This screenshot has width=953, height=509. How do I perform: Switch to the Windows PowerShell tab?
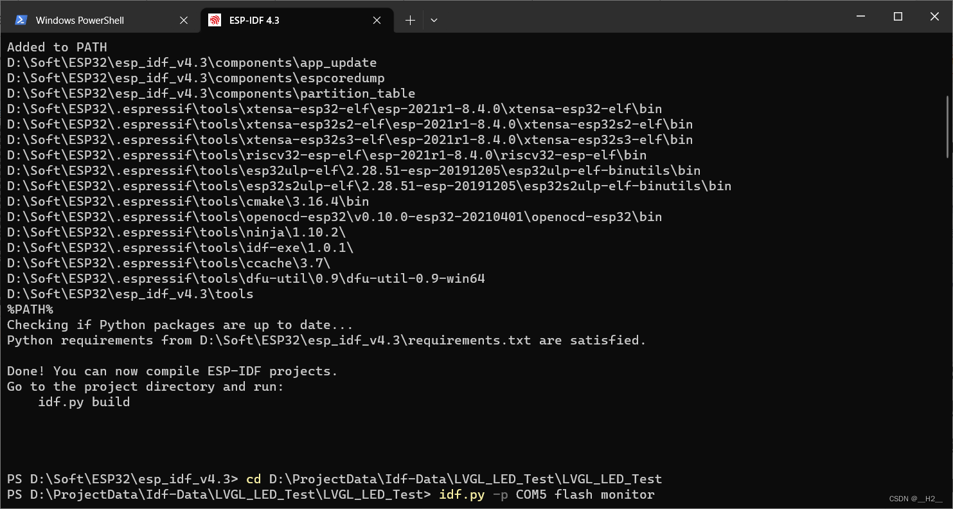[x=100, y=20]
